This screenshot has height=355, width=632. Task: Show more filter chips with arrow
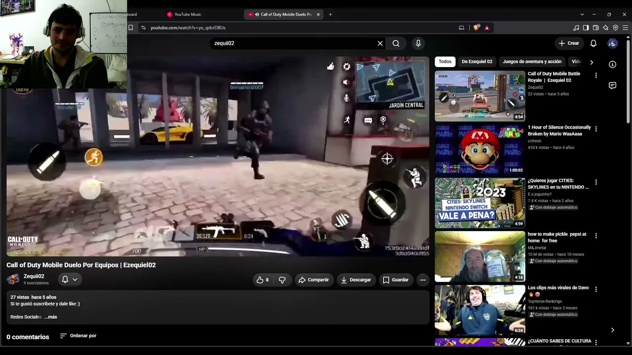(x=592, y=62)
